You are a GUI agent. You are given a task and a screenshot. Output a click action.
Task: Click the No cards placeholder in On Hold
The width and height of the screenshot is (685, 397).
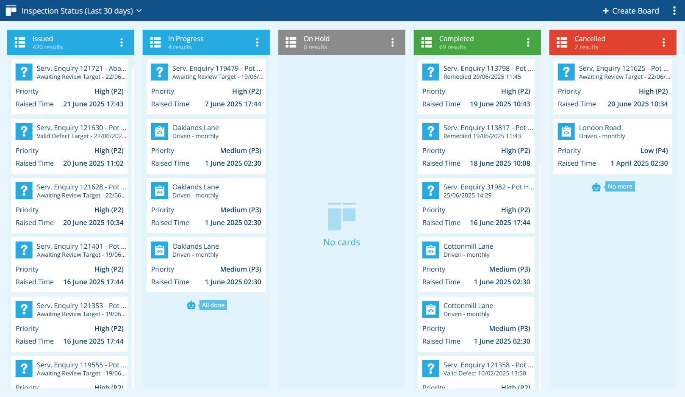click(341, 225)
